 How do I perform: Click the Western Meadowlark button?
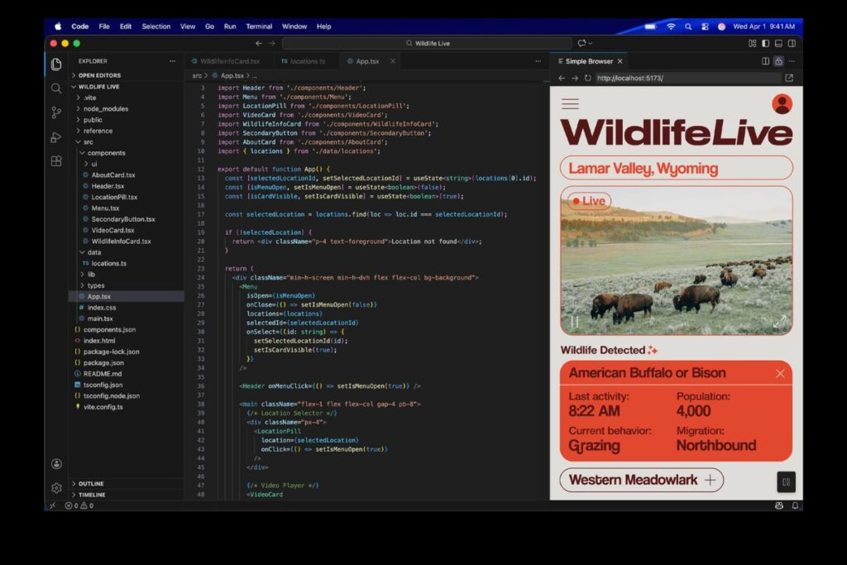(x=641, y=480)
